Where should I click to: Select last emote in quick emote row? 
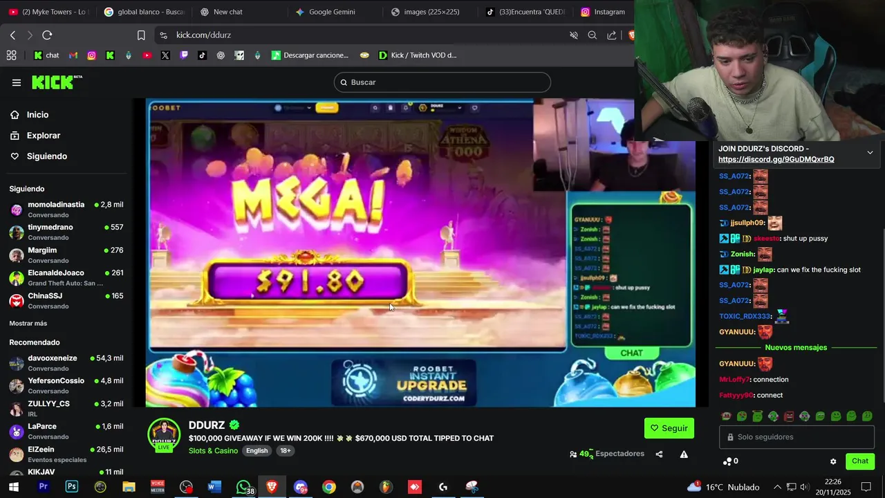867,416
